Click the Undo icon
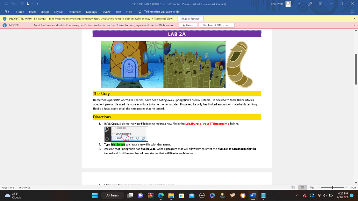 pyautogui.click(x=13, y=3)
